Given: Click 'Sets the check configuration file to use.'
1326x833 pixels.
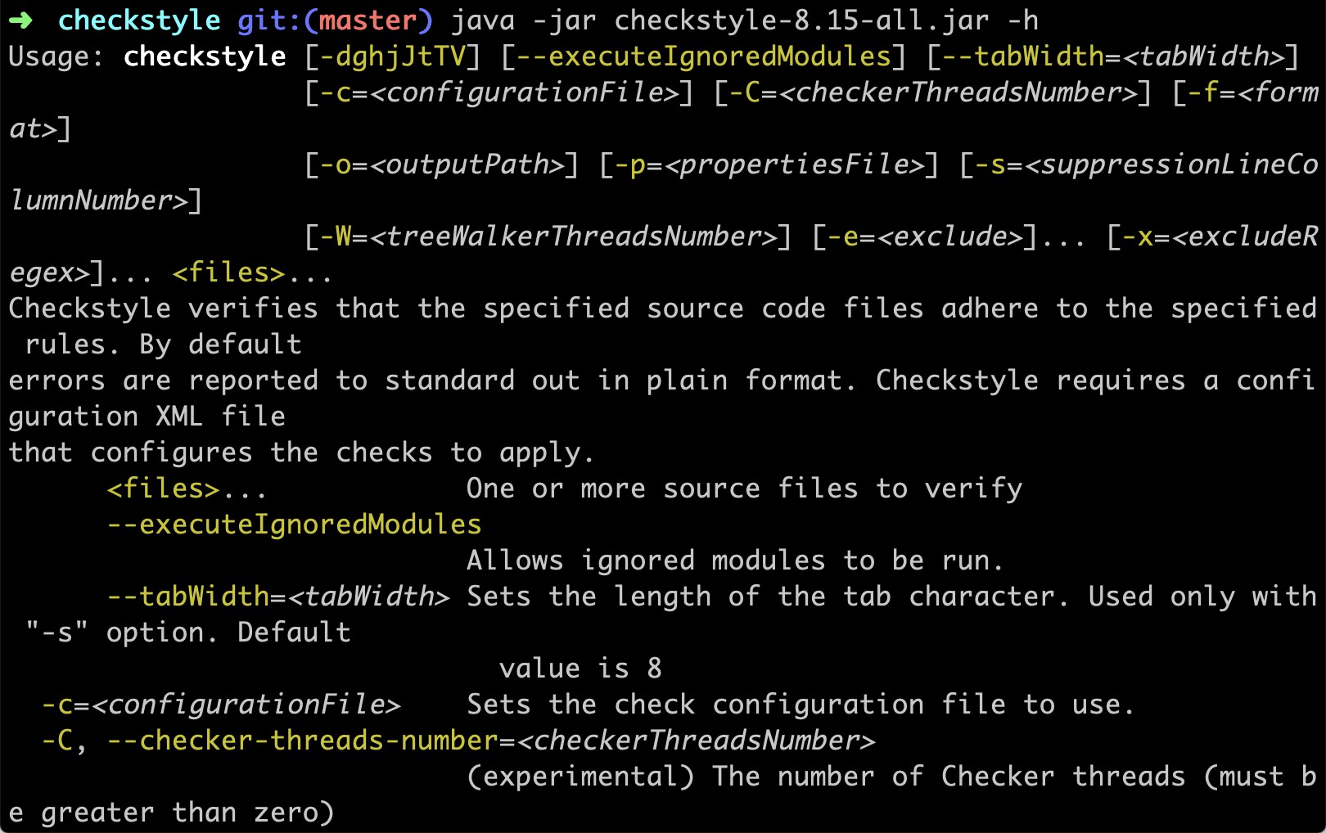Looking at the screenshot, I should tap(801, 705).
